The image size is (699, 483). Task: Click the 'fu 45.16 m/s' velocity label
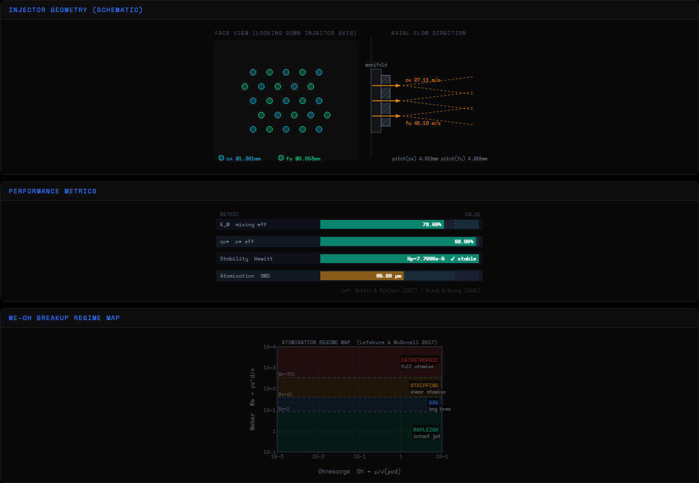422,123
